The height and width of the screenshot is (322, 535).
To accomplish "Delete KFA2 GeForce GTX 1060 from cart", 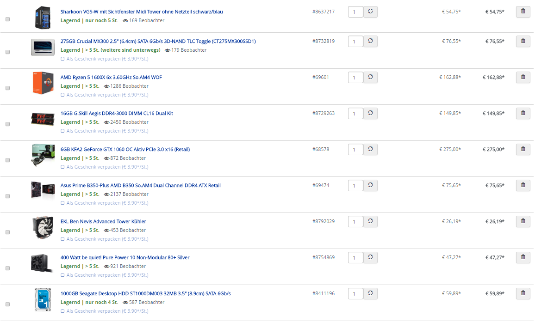I will tap(523, 149).
